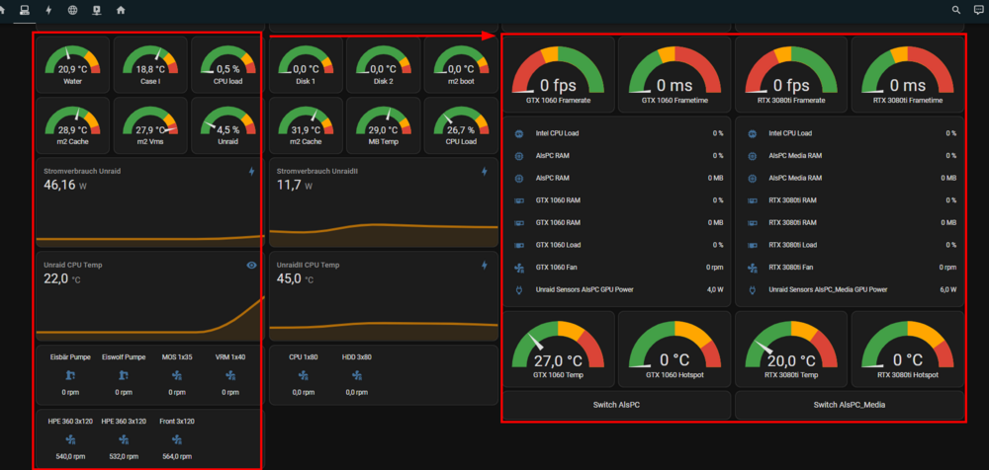
Task: Click memory icon of AlsPC Media RAM 0 MB row
Action: (752, 179)
